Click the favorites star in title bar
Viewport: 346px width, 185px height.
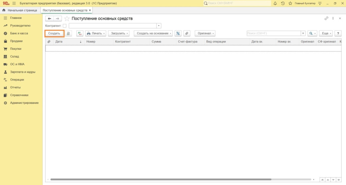pyautogui.click(x=290, y=3)
